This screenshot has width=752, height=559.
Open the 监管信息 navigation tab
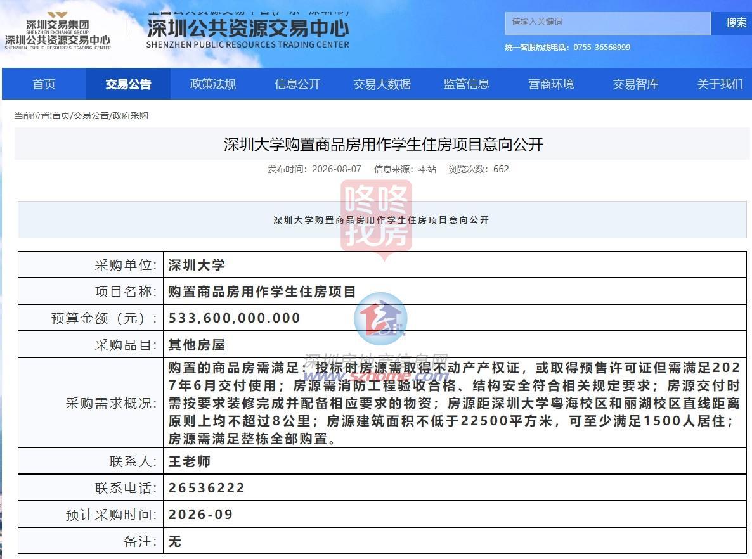point(466,84)
